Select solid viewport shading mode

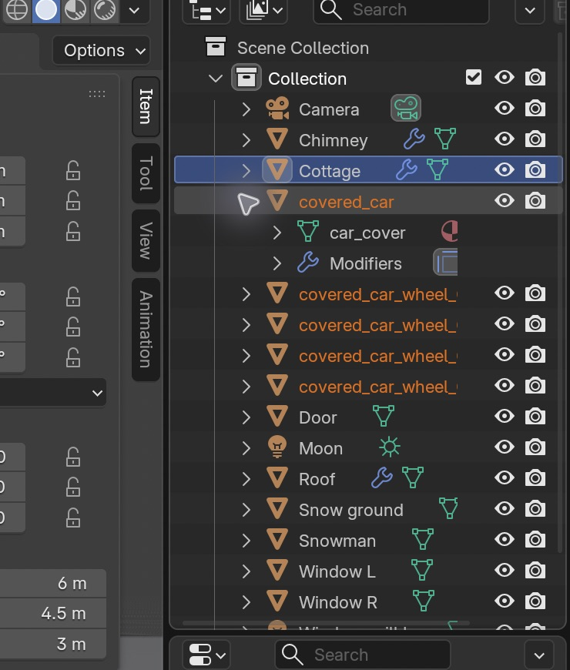(45, 10)
